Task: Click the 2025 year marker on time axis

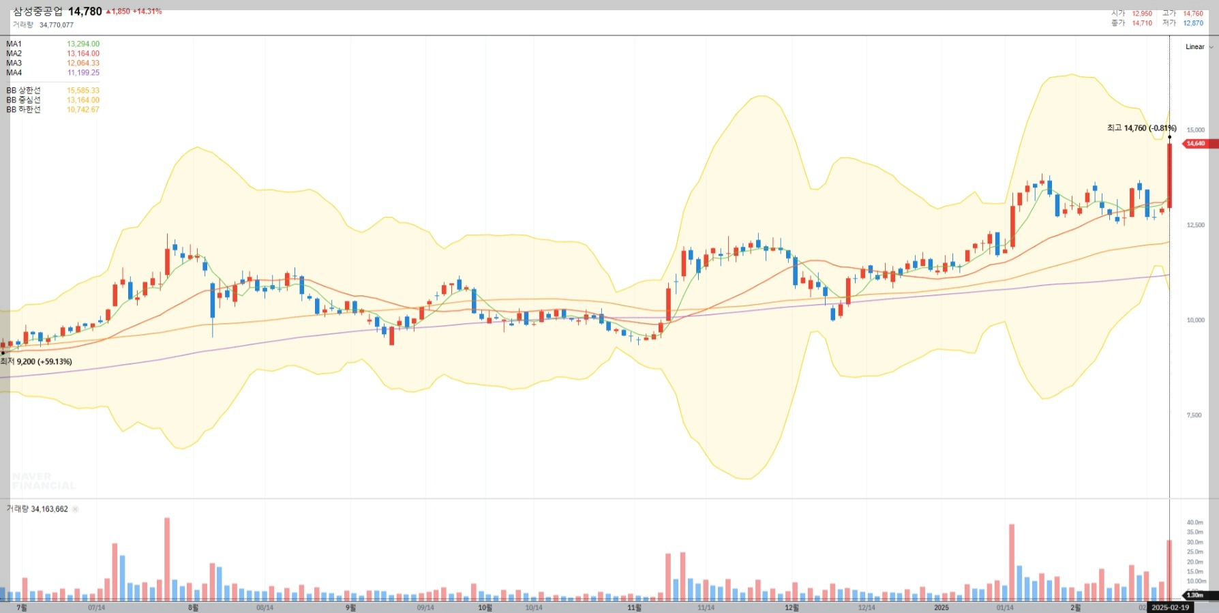Action: [x=942, y=608]
